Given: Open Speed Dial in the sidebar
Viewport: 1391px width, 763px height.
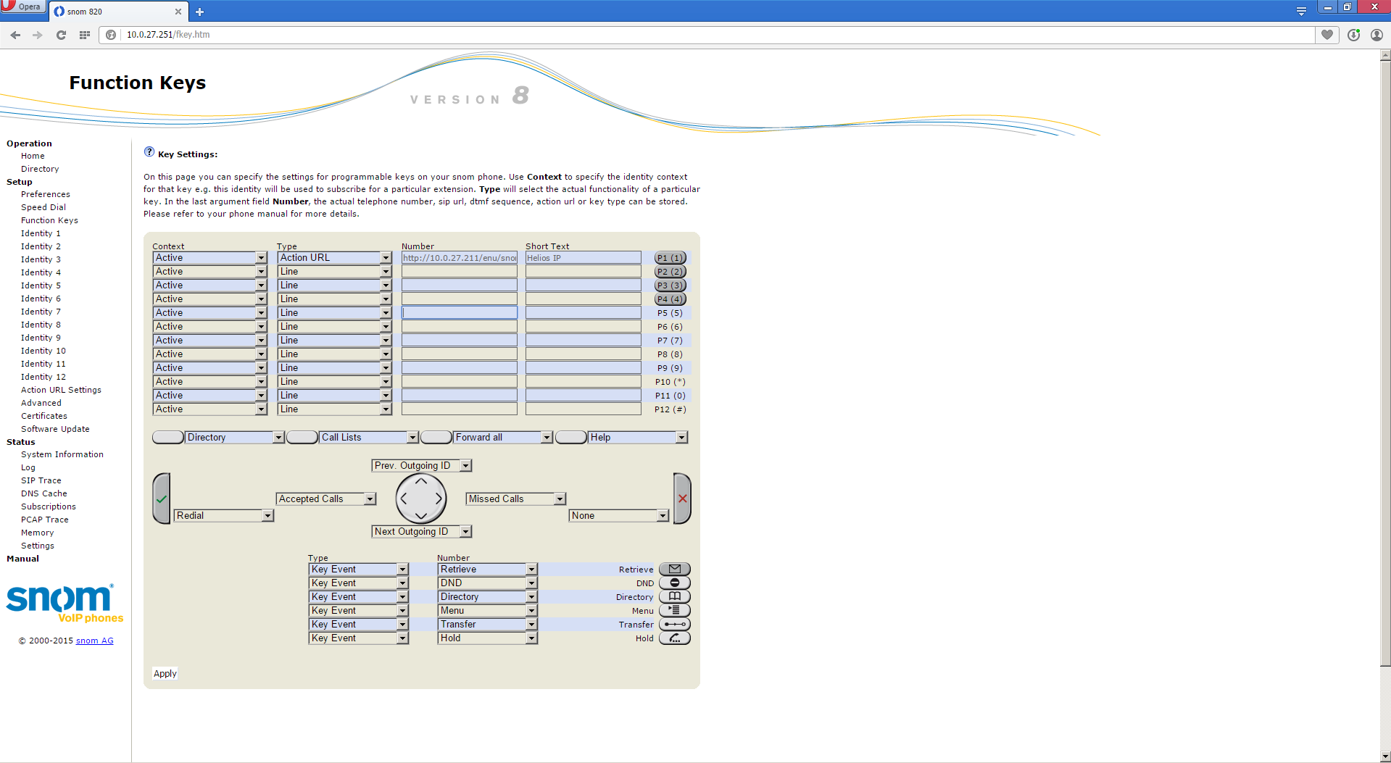Looking at the screenshot, I should [x=43, y=207].
